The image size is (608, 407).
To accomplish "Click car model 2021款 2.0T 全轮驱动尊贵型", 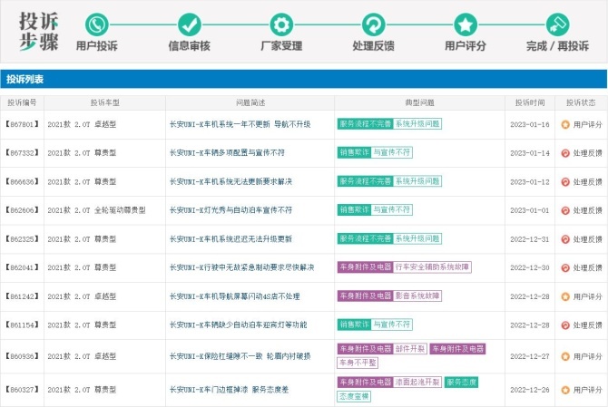I will coord(96,210).
